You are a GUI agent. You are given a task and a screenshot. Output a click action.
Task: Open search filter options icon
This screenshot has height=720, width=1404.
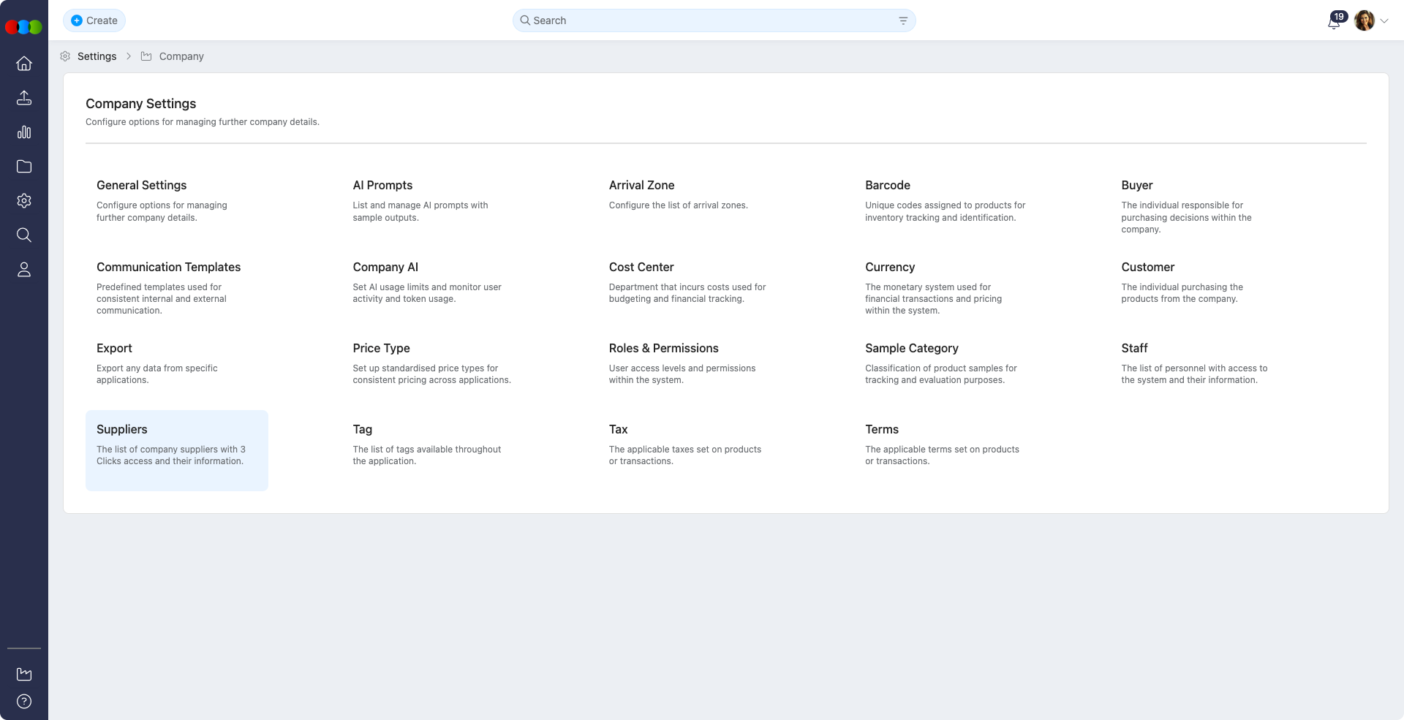point(903,21)
